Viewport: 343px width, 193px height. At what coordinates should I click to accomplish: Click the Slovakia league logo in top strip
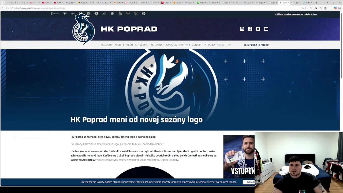[x=55, y=13]
